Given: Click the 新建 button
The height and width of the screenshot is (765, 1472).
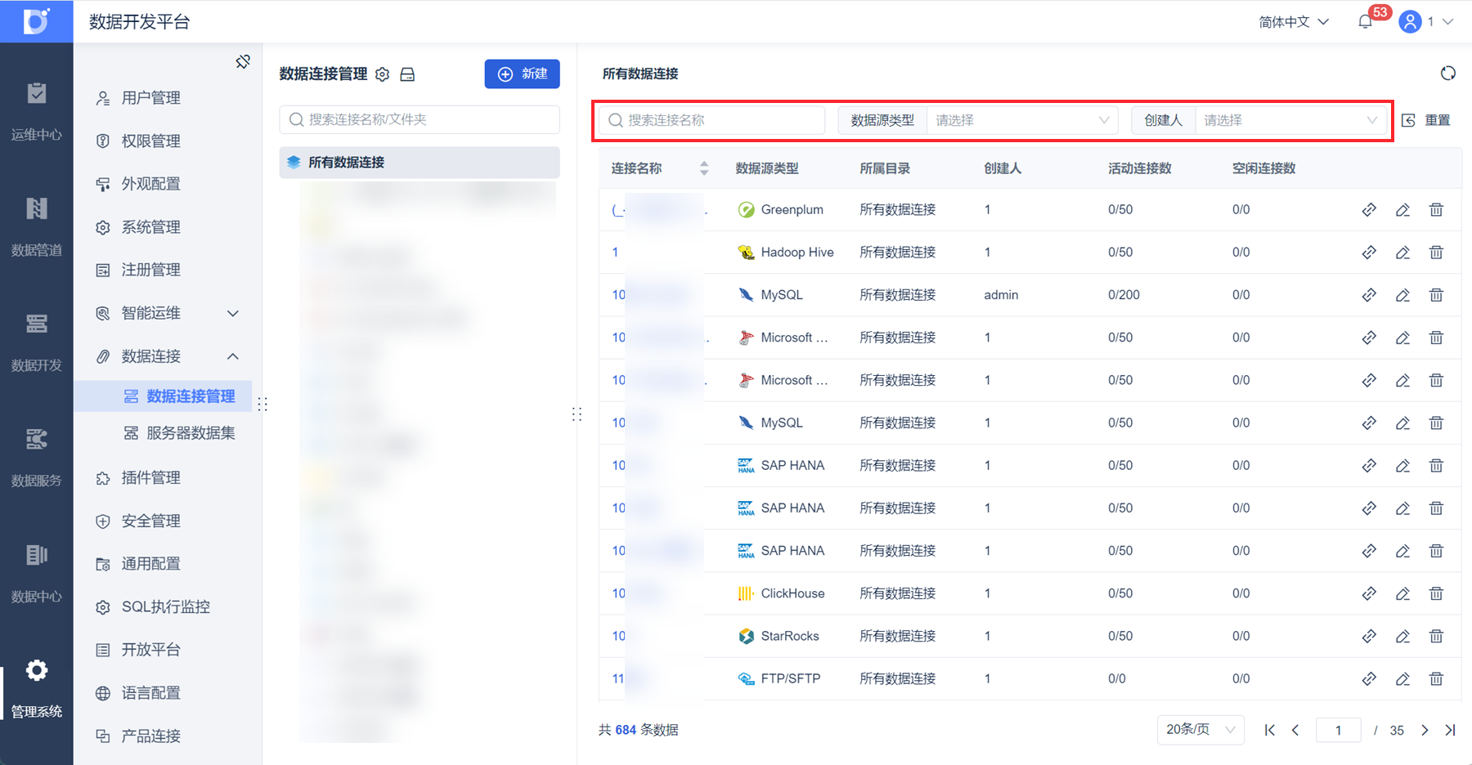Looking at the screenshot, I should (x=523, y=74).
